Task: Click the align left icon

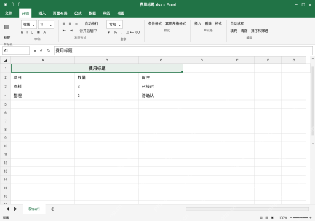Action: (64, 24)
